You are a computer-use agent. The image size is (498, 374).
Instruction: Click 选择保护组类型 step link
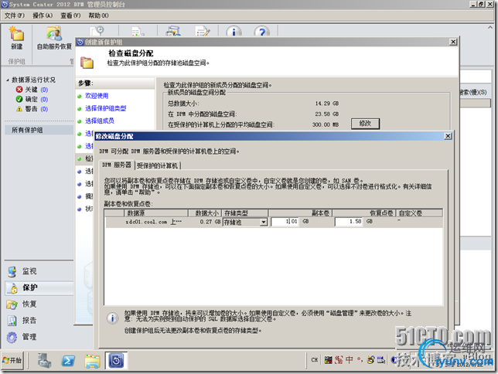pyautogui.click(x=105, y=108)
